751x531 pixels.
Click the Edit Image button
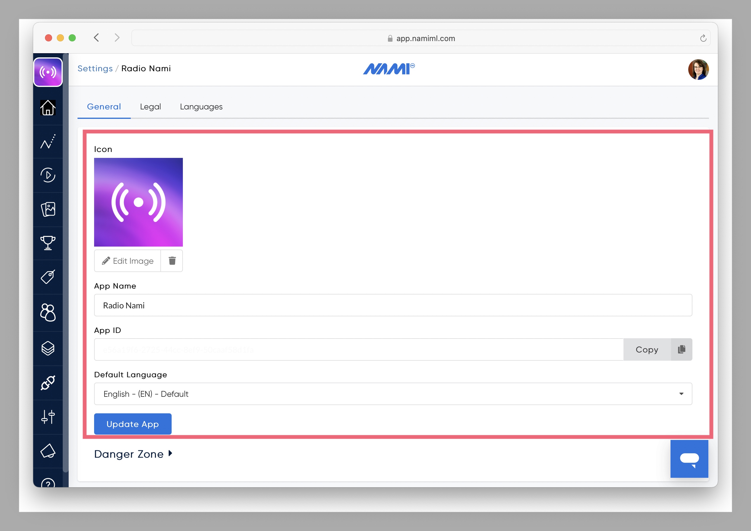pos(128,260)
